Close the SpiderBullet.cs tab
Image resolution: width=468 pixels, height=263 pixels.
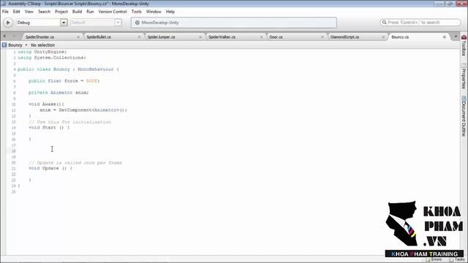tap(139, 37)
